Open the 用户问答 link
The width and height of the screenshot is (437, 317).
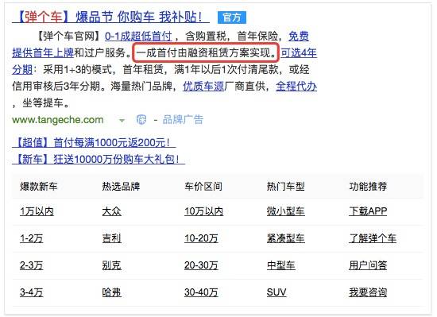pyautogui.click(x=368, y=265)
